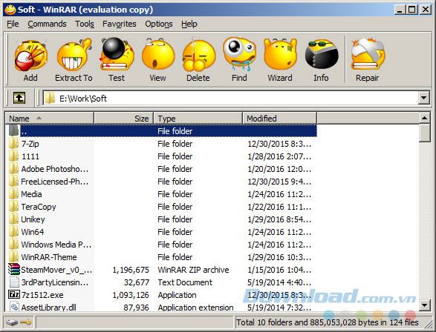Click the Application extension type cell
Screen dimensions: 436x332
pos(195,308)
